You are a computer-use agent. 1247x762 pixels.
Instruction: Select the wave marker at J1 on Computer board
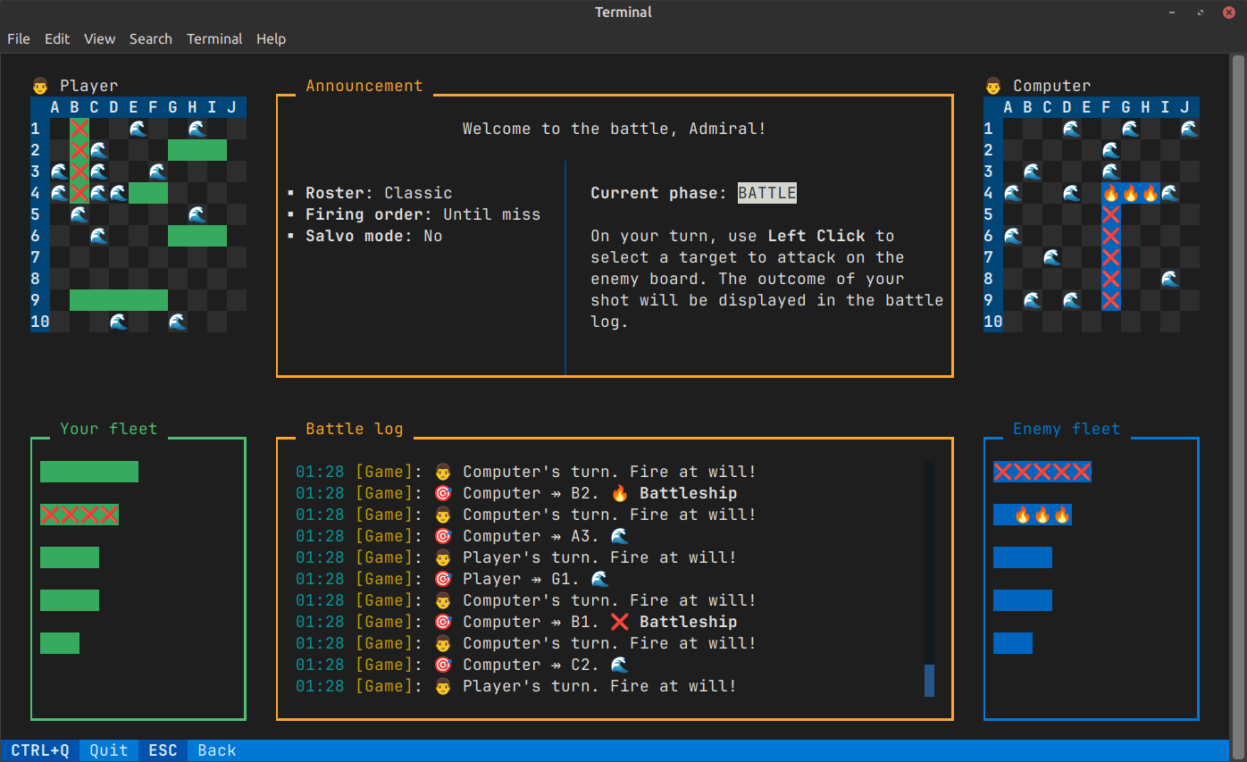[x=1189, y=129]
